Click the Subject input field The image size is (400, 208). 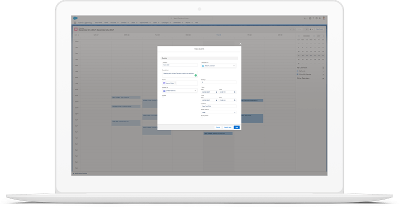[179, 65]
